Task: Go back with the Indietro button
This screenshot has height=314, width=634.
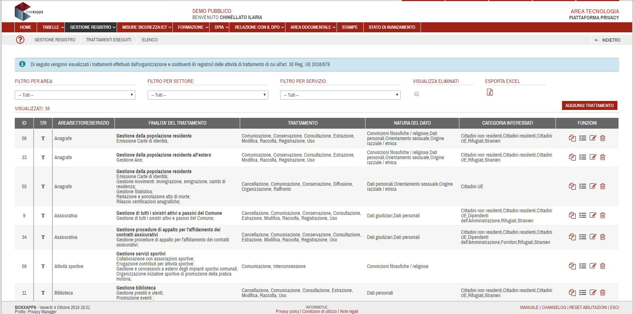Action: click(x=607, y=40)
